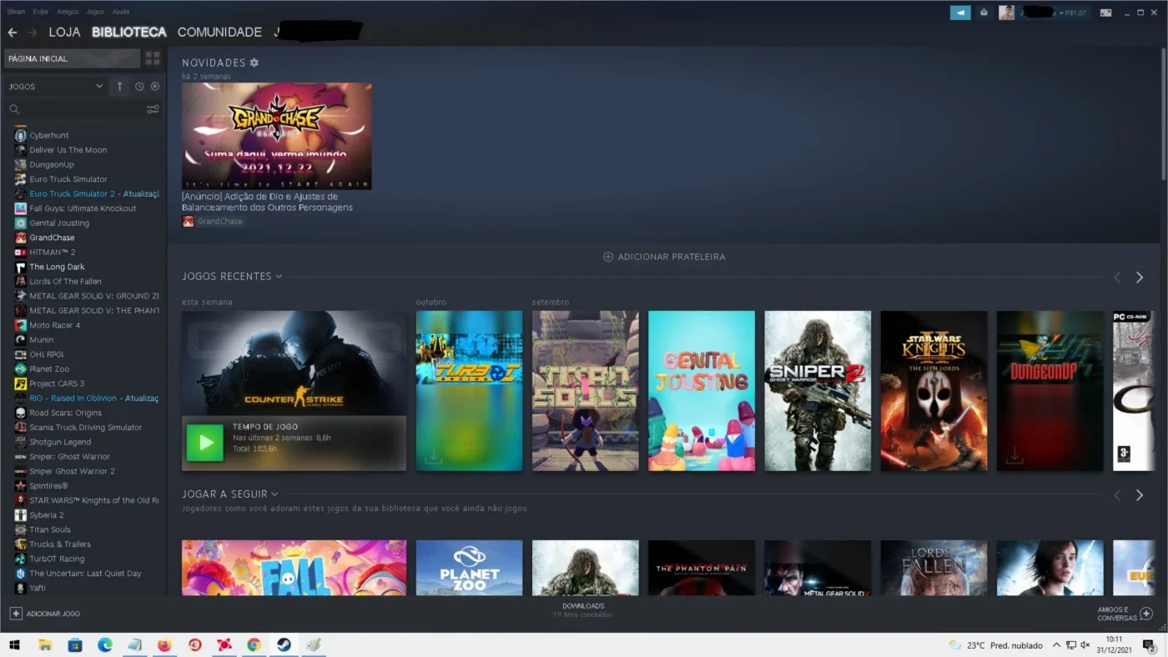The width and height of the screenshot is (1168, 657).
Task: Open the Sniper Ghost Warrior 2 cover
Action: point(818,391)
